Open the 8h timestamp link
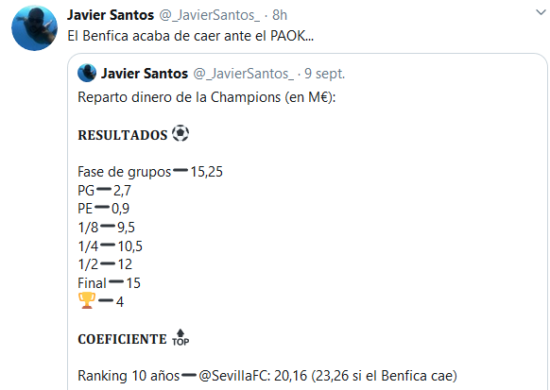 (280, 15)
